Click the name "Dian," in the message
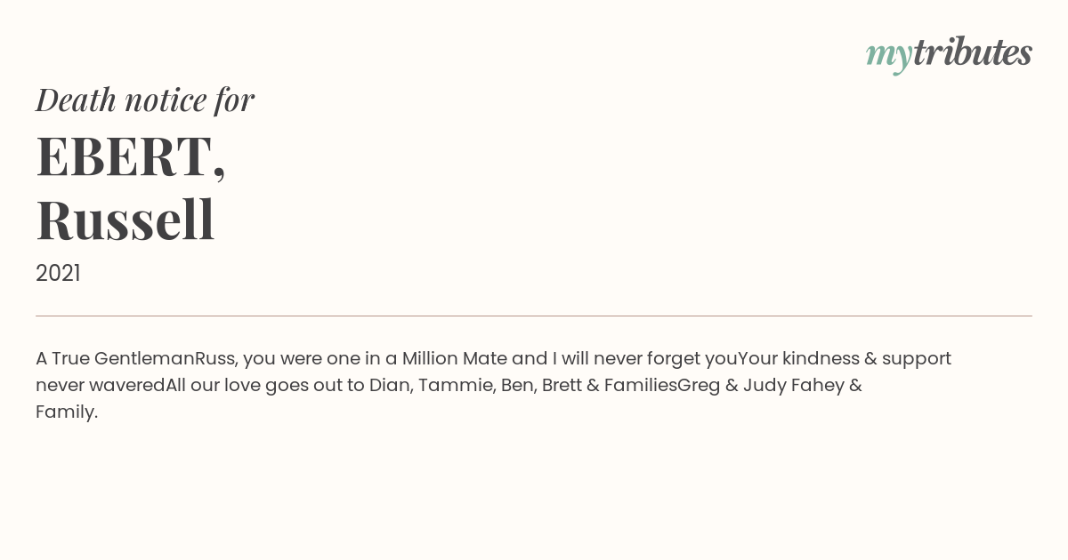The width and height of the screenshot is (1068, 560). pos(391,386)
